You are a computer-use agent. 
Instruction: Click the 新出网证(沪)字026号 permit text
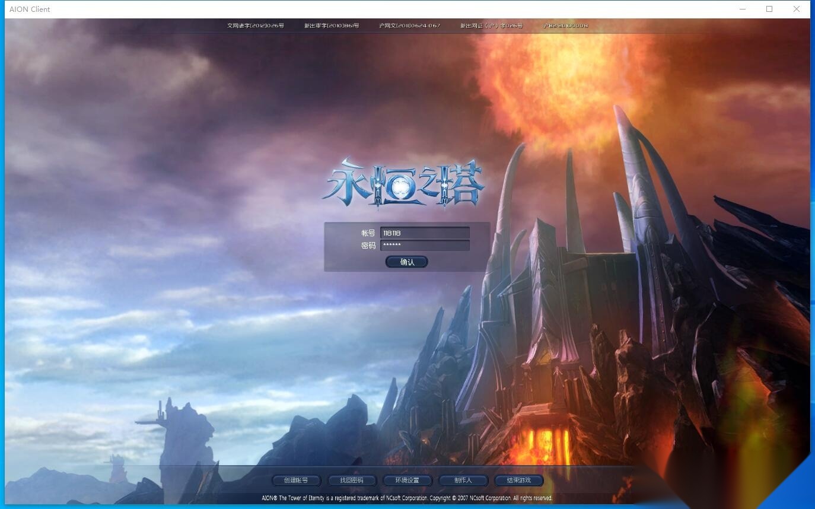(492, 26)
